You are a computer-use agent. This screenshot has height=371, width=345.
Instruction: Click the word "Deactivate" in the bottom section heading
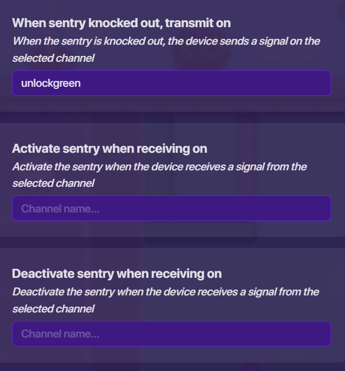click(43, 274)
